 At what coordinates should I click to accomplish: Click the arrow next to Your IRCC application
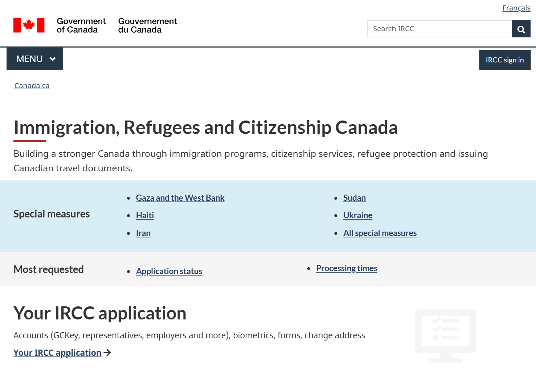(107, 353)
